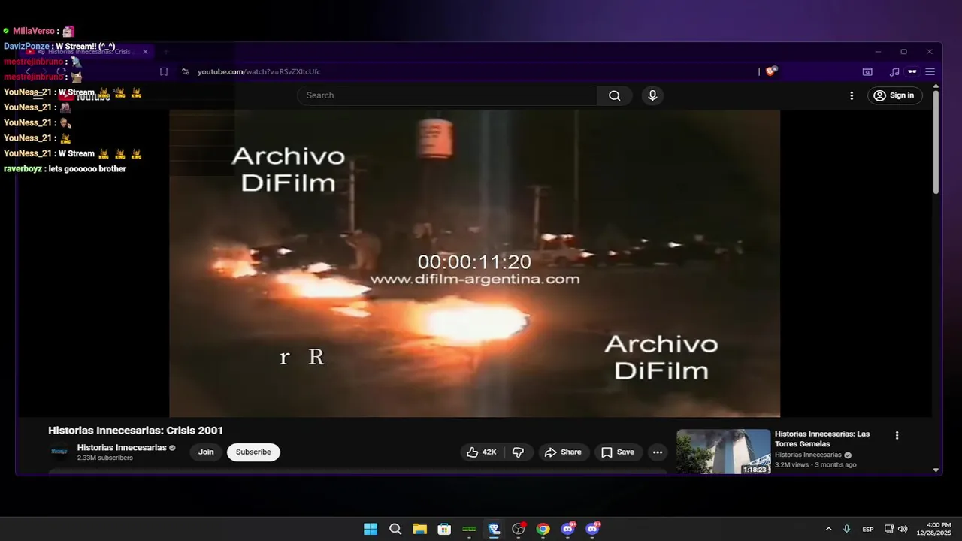Subscribe to Historias Innecesarias

253,452
